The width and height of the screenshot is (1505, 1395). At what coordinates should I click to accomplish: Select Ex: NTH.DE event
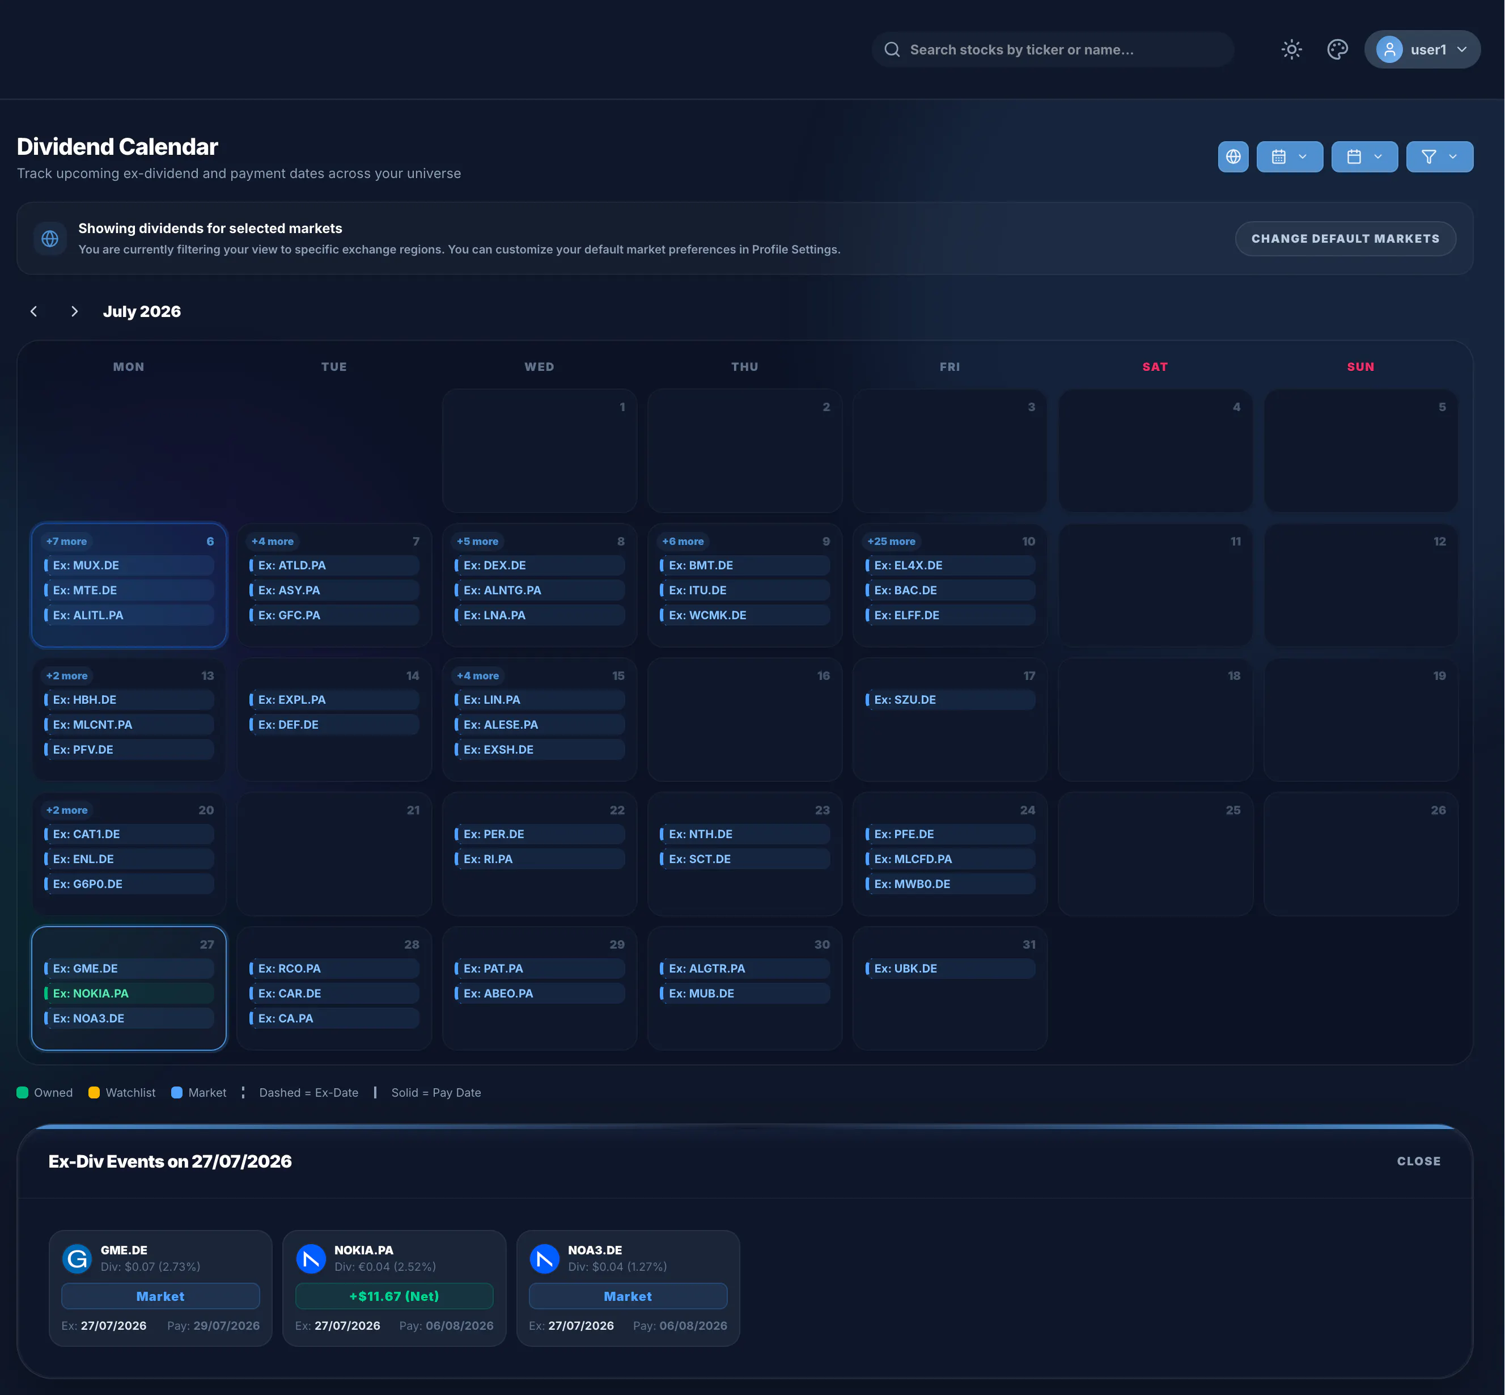pos(745,834)
